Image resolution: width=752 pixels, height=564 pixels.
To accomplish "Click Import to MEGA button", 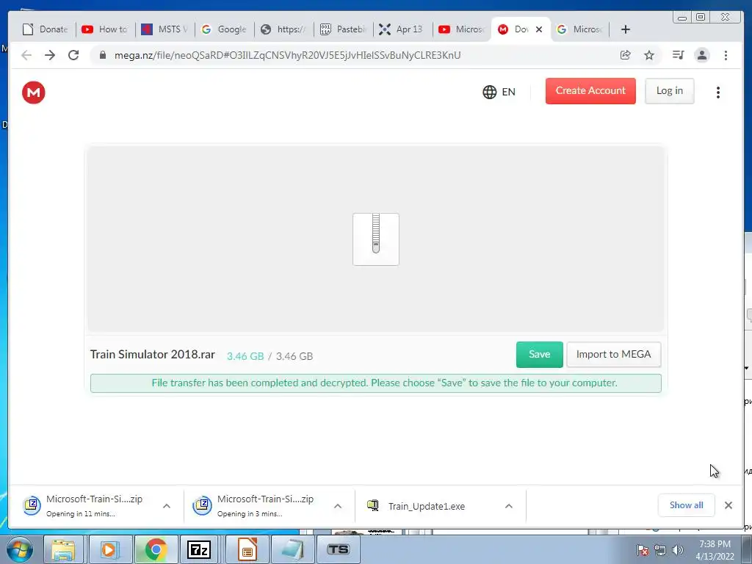I will (x=613, y=355).
